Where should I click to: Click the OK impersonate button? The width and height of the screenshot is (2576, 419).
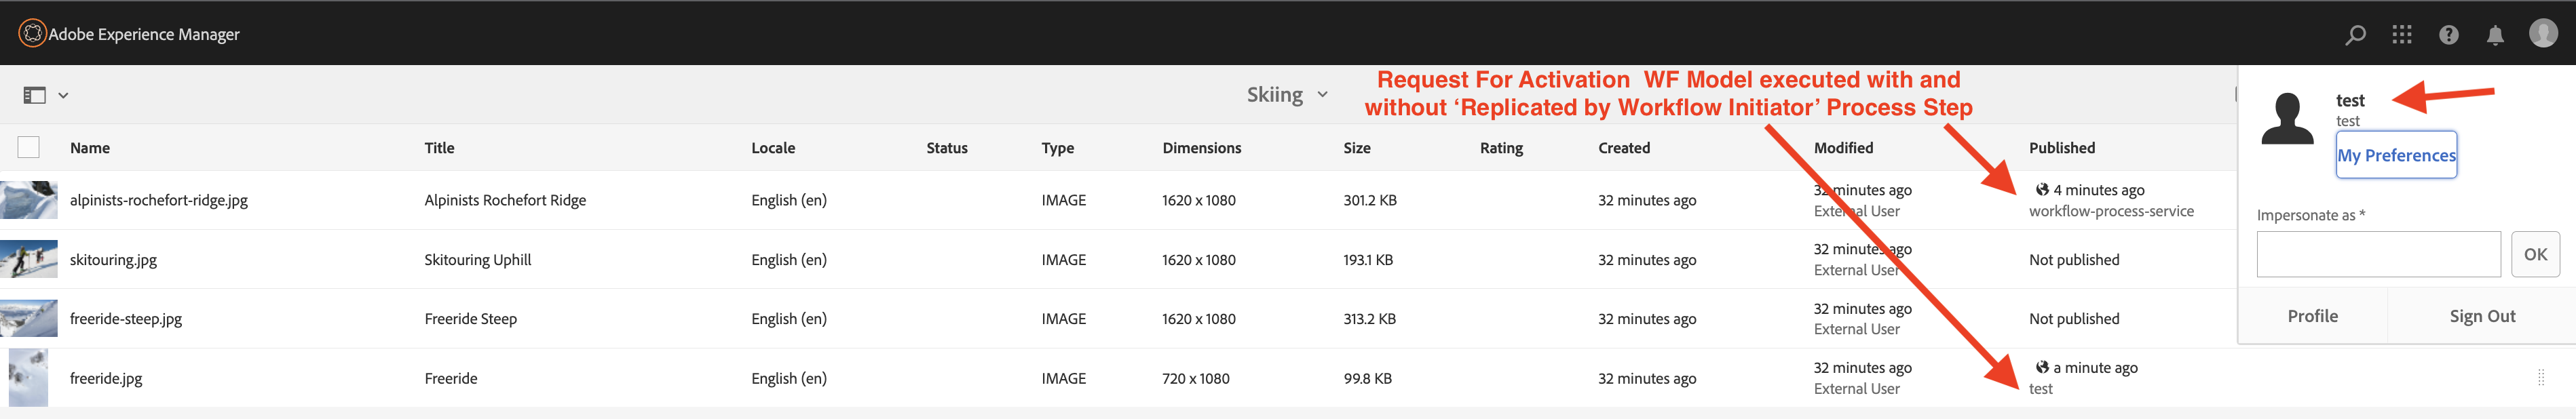click(x=2535, y=254)
